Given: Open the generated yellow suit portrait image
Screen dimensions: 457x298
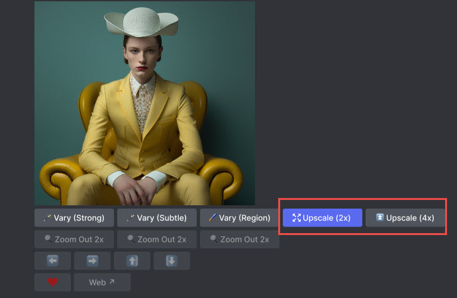Looking at the screenshot, I should [145, 103].
